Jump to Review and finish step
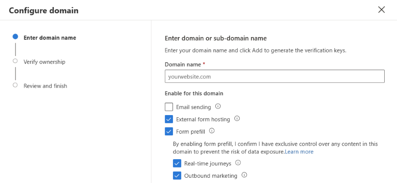The height and width of the screenshot is (183, 397). click(x=45, y=86)
